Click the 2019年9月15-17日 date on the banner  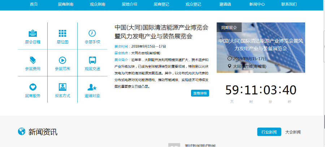point(250,59)
